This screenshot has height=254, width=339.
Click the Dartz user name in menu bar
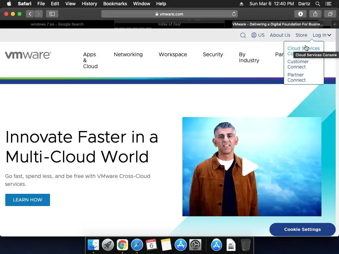tap(304, 4)
